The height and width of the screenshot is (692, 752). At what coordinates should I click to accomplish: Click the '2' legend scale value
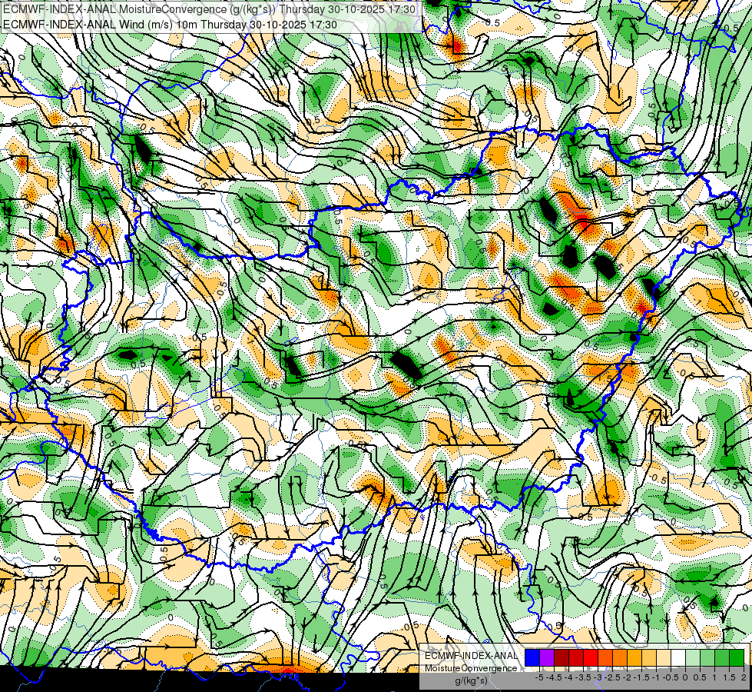[744, 677]
